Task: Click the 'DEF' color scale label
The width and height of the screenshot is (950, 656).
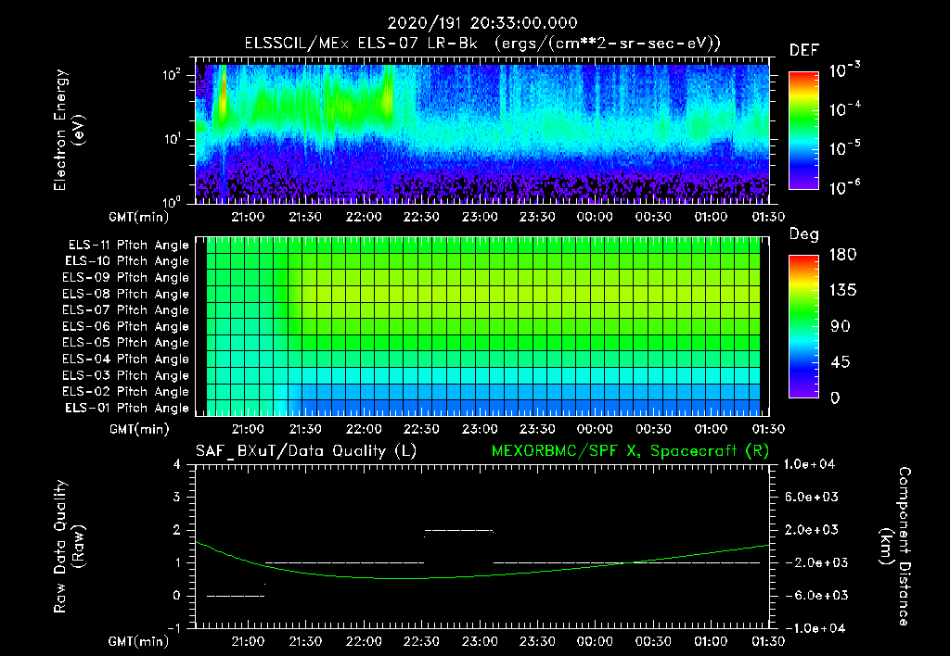Action: coord(804,50)
